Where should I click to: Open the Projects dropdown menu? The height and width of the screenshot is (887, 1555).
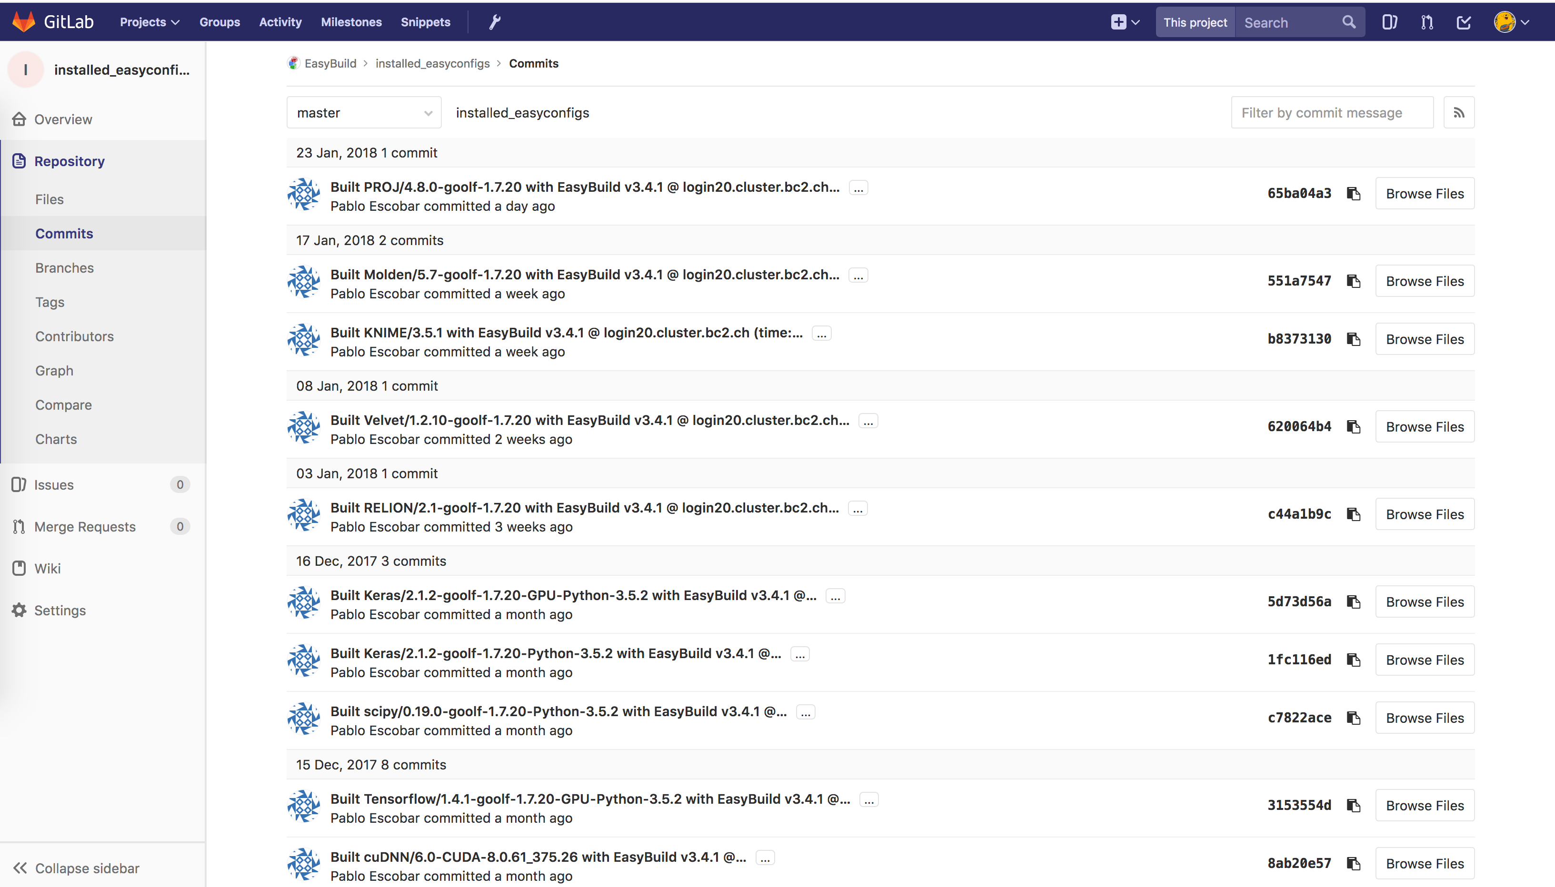tap(150, 22)
